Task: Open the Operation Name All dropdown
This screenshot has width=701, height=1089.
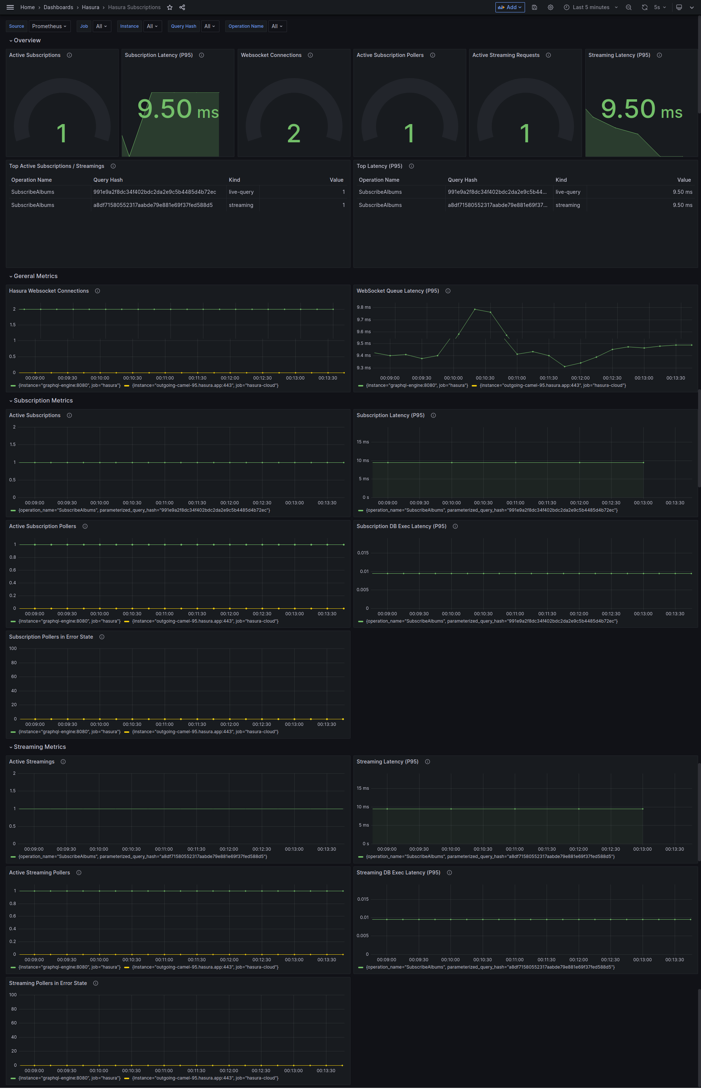Action: coord(277,26)
